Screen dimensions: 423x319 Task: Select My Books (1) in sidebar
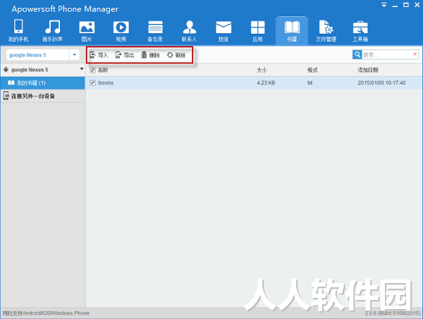(x=42, y=83)
